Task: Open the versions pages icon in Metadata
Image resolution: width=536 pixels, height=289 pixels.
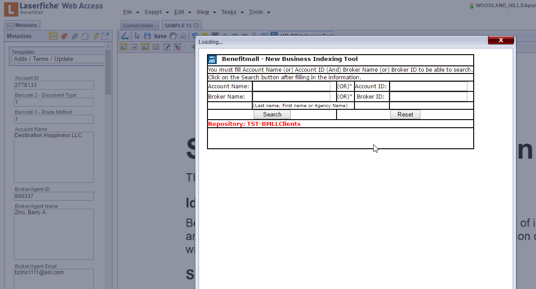Action: (x=86, y=36)
